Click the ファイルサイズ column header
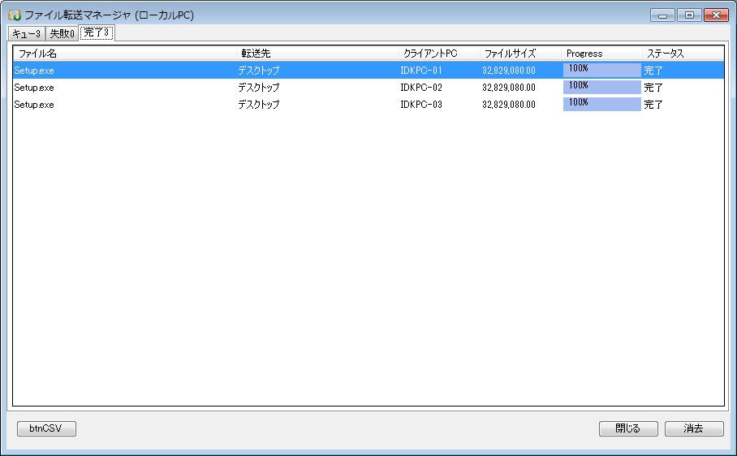 tap(520, 54)
